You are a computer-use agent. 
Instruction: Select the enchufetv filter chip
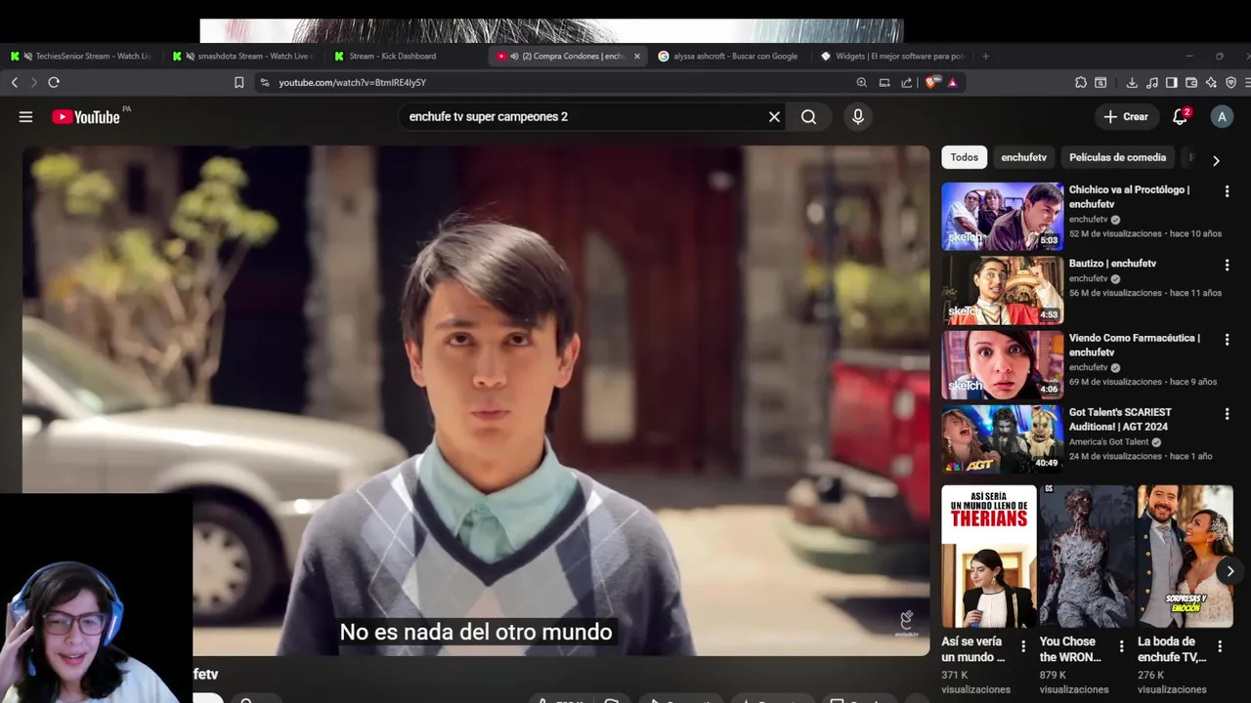click(1023, 157)
